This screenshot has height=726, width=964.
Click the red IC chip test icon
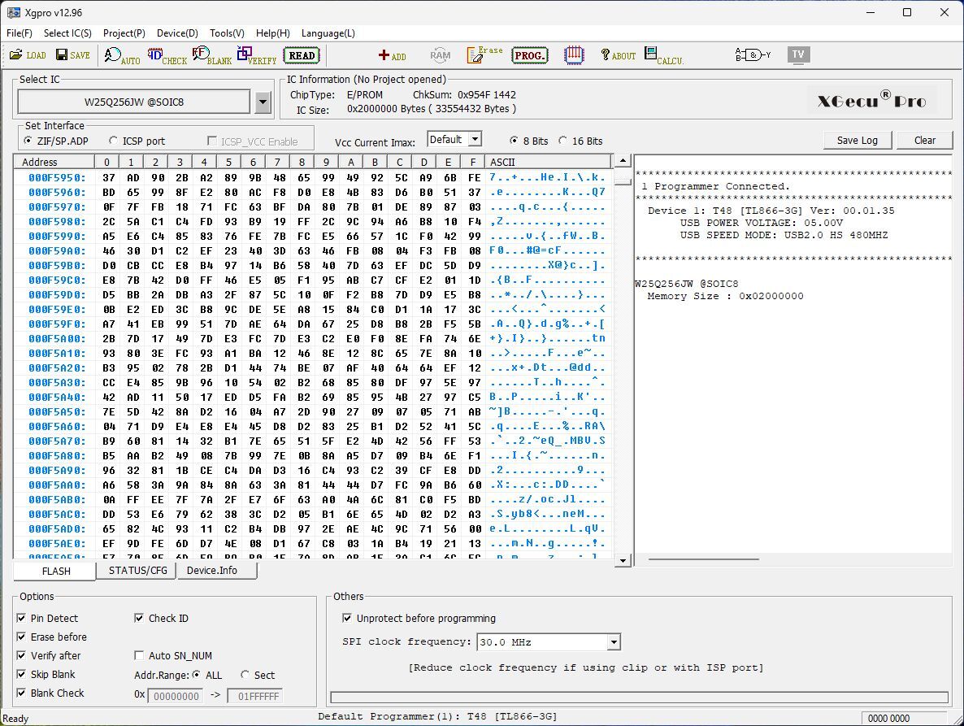[574, 55]
